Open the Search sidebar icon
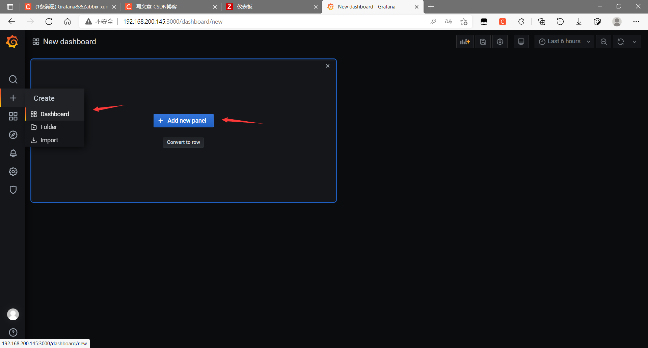This screenshot has height=348, width=648. (x=13, y=79)
